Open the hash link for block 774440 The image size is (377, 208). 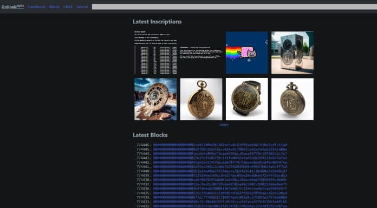pos(220,171)
